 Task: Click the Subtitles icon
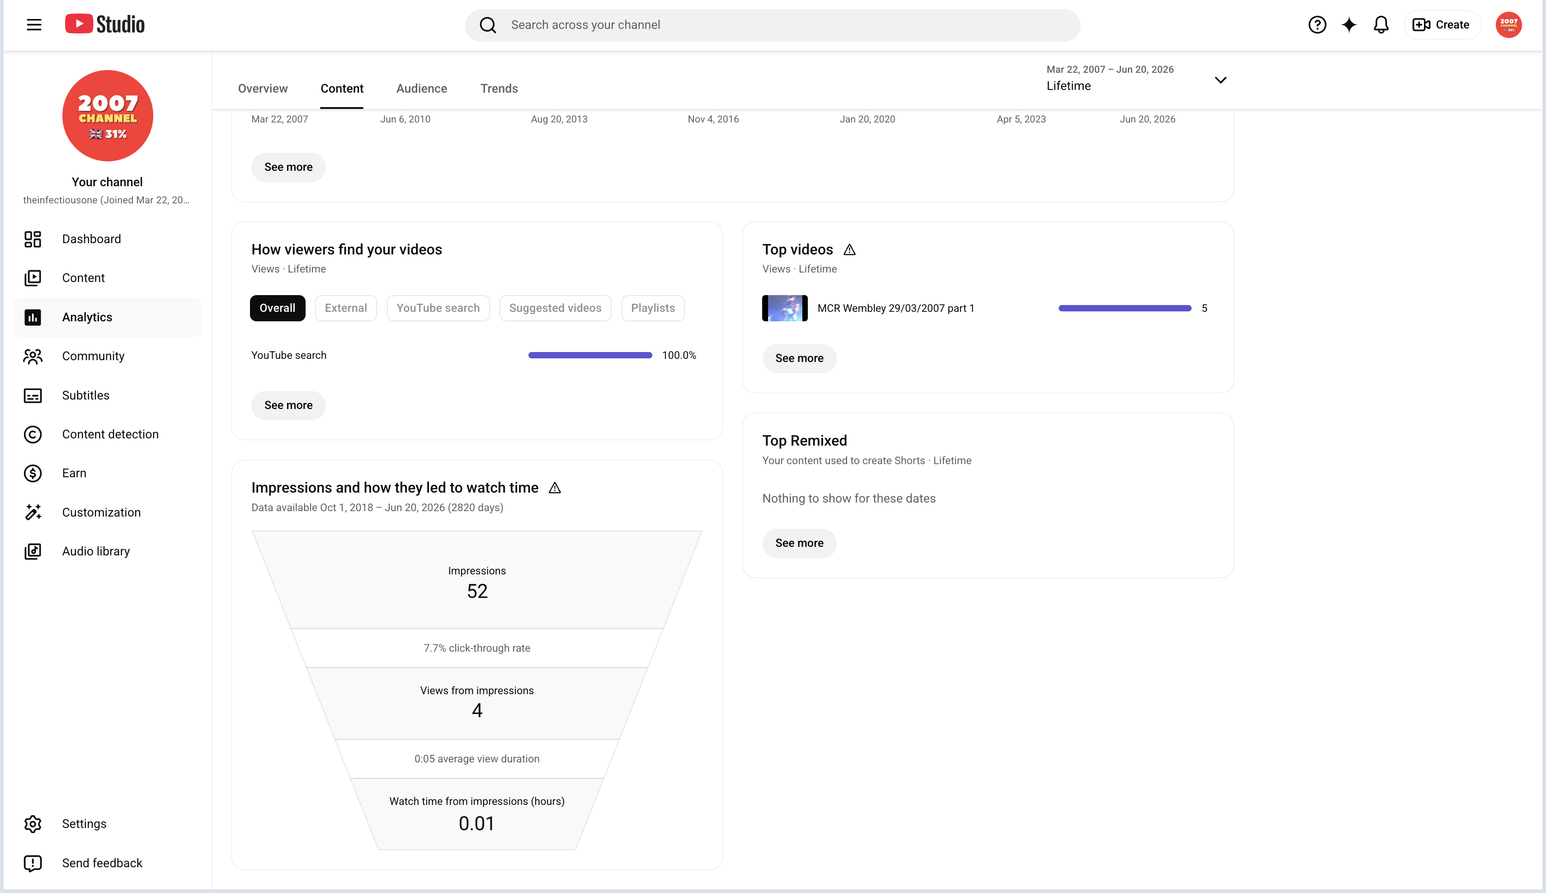33,395
